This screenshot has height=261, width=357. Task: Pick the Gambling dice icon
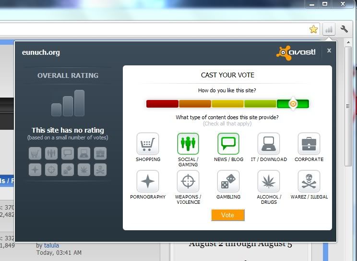(x=228, y=181)
